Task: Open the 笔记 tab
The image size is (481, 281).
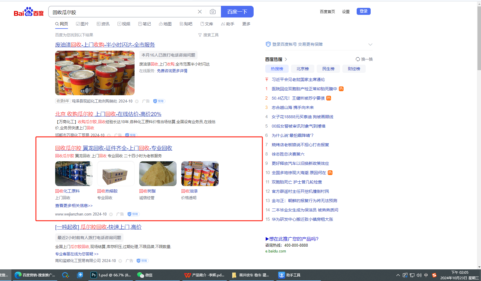Action: (x=144, y=24)
